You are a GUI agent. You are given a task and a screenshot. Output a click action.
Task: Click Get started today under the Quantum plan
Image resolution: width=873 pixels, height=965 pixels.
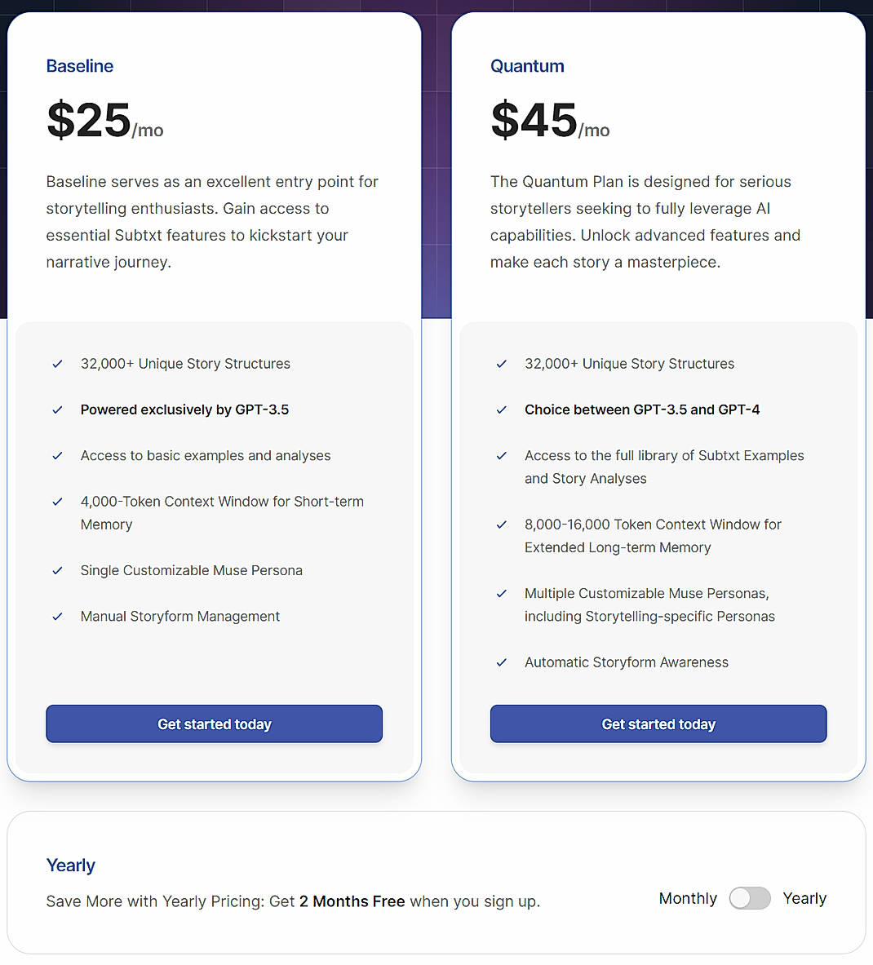(658, 724)
